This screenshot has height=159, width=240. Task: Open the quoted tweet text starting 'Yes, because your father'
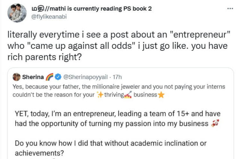[112, 87]
